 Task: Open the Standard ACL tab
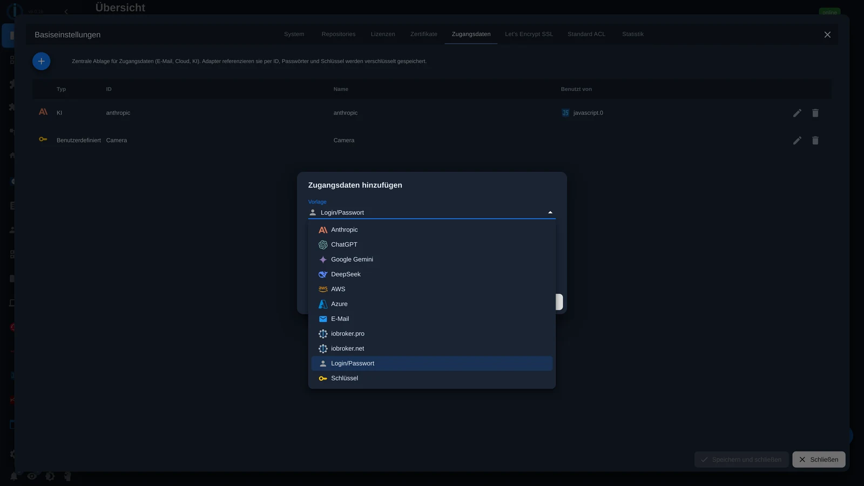586,34
